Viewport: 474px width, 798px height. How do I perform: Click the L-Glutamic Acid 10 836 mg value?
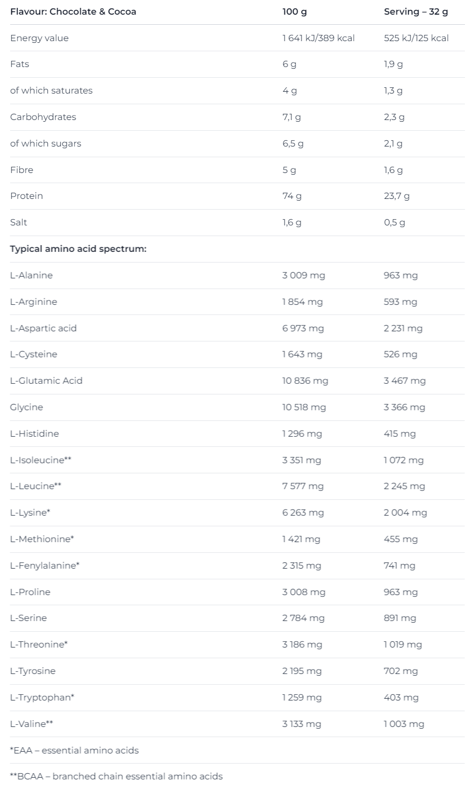click(305, 381)
